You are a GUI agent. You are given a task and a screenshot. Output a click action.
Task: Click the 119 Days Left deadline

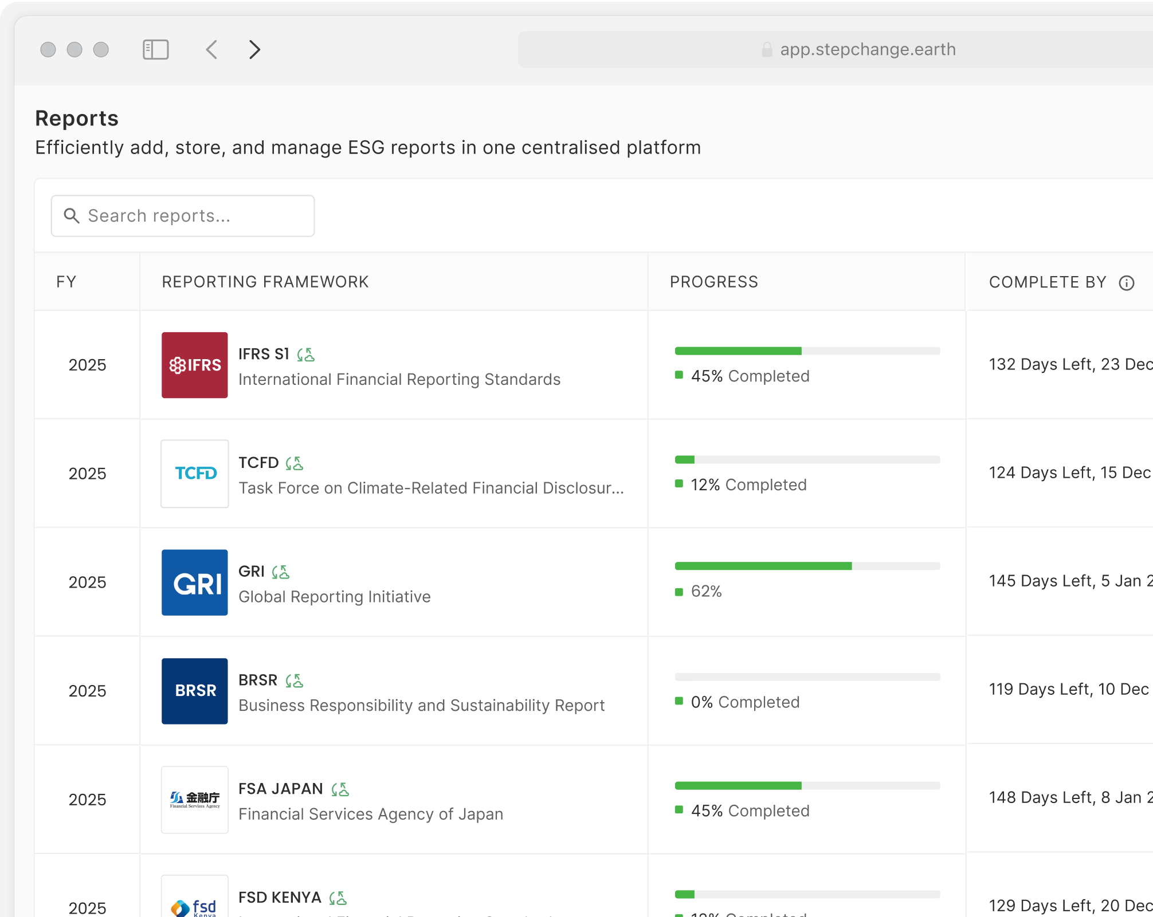click(1070, 689)
